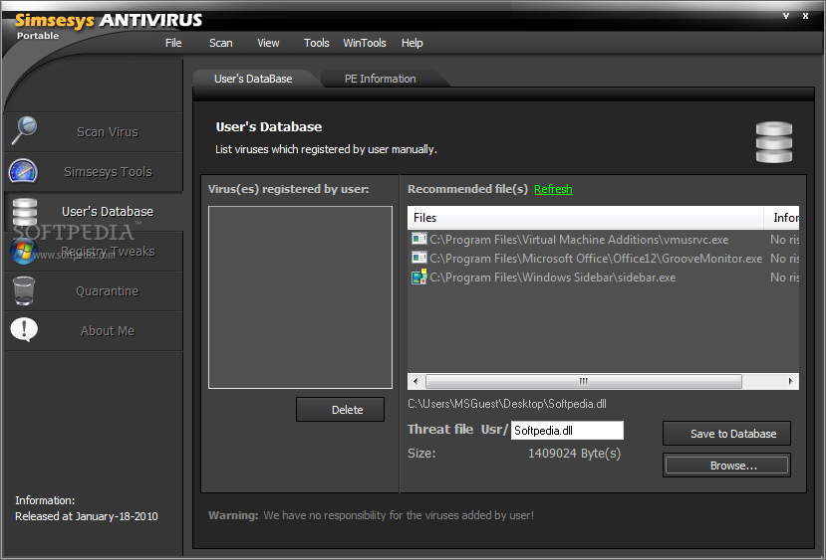
Task: Open the Scan menu
Action: point(221,43)
